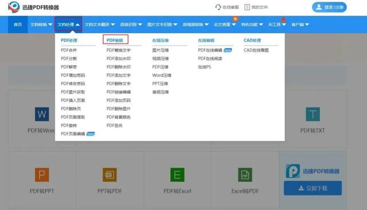
Task: Go to the 首页 home tab
Action: [18, 25]
